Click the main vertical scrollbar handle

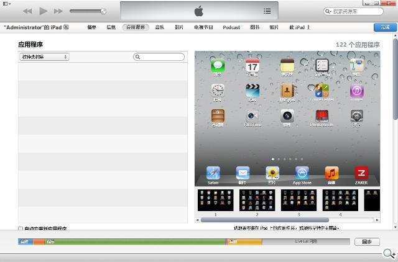click(x=396, y=79)
